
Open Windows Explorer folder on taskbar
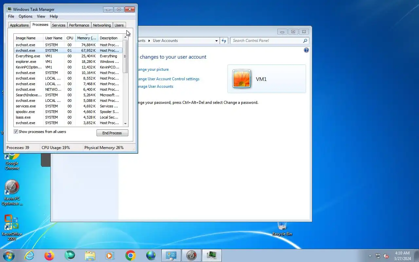90,255
